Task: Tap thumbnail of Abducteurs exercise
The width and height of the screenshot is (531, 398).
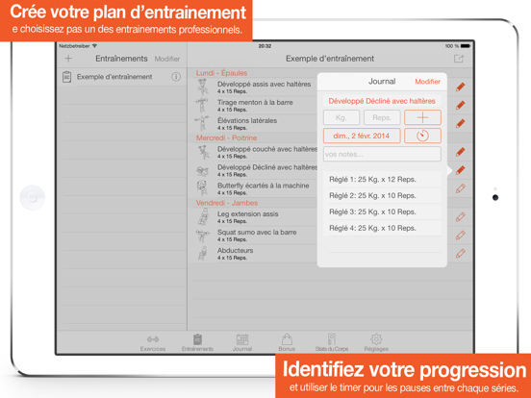Action: [203, 254]
